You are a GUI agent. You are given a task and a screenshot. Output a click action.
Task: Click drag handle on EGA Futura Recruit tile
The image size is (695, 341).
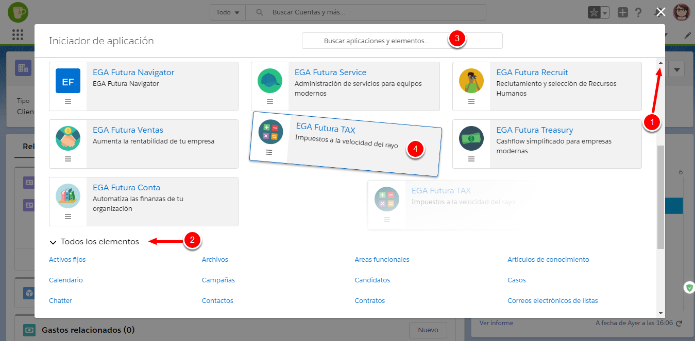471,101
